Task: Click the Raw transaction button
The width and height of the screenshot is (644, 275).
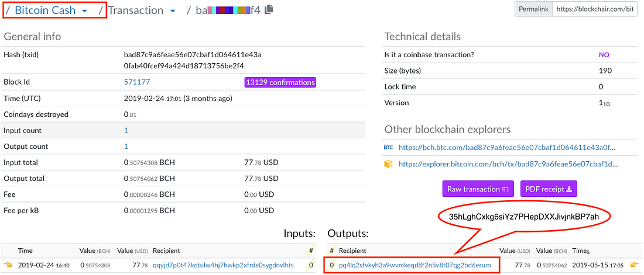Action: coord(478,189)
